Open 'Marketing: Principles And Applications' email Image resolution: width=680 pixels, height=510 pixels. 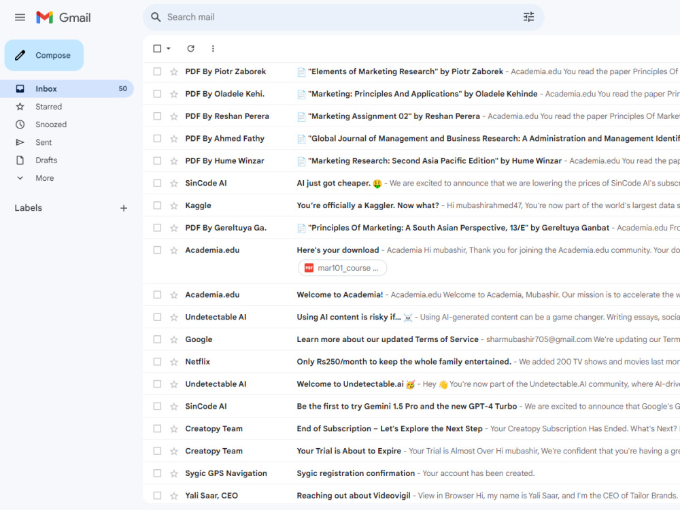tap(423, 94)
